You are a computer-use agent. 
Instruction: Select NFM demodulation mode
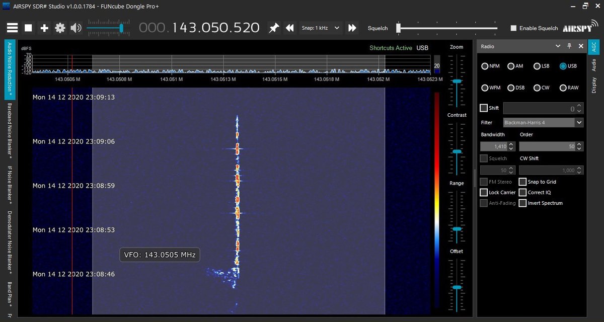[490, 66]
